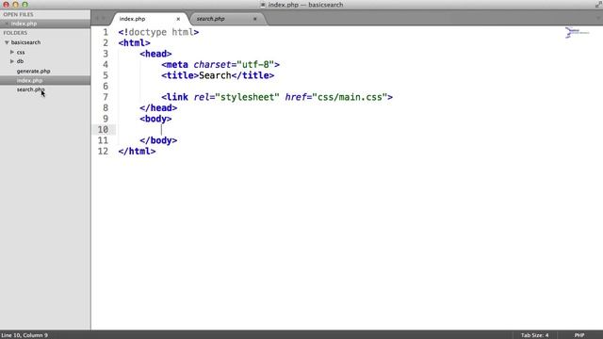Image resolution: width=603 pixels, height=339 pixels.
Task: Expand the css folder
Action: tap(12, 52)
